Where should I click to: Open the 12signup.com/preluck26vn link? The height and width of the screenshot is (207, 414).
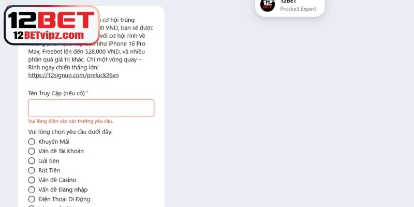click(x=73, y=75)
